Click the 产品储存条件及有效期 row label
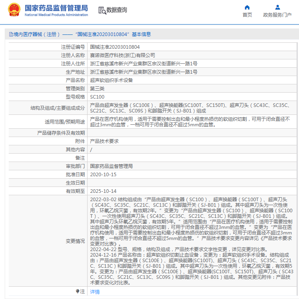 click(x=61, y=133)
